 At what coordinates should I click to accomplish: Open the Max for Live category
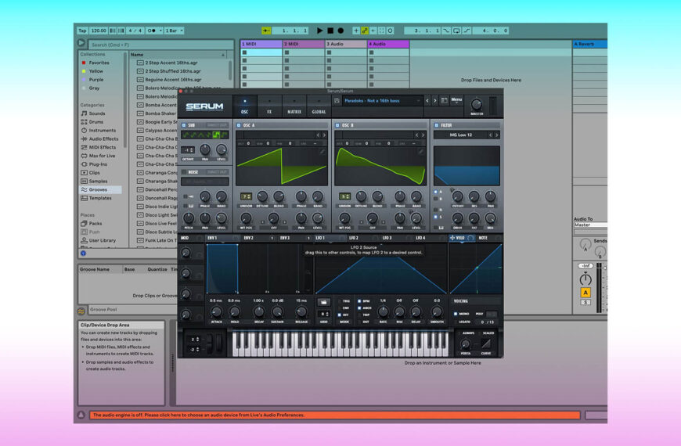coord(102,156)
